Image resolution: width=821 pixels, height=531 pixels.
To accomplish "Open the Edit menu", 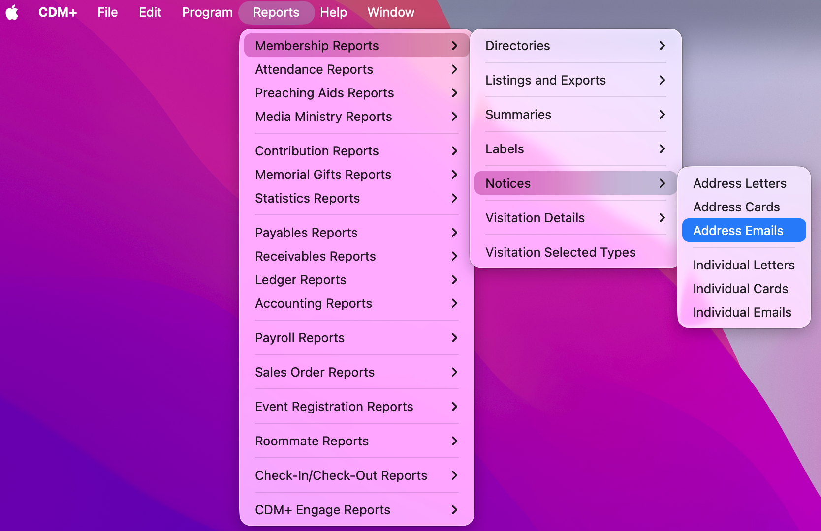I will coord(150,12).
